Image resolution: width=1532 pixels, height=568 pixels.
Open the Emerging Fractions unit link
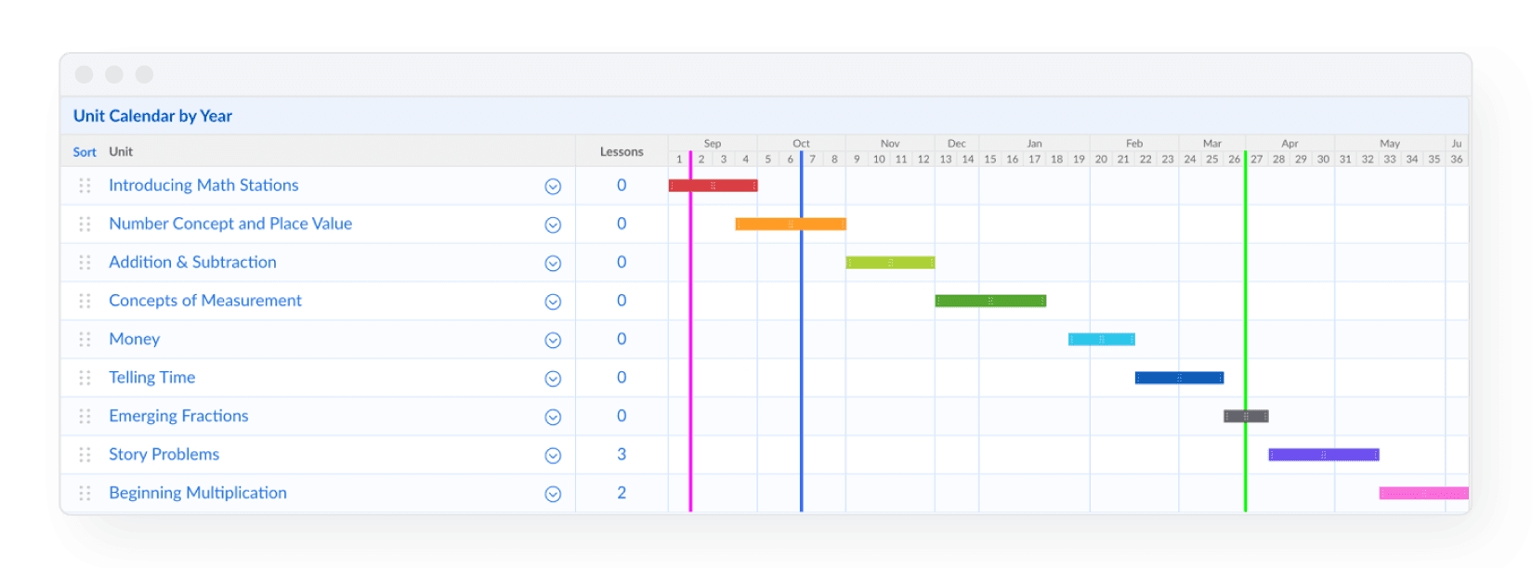pyautogui.click(x=178, y=416)
